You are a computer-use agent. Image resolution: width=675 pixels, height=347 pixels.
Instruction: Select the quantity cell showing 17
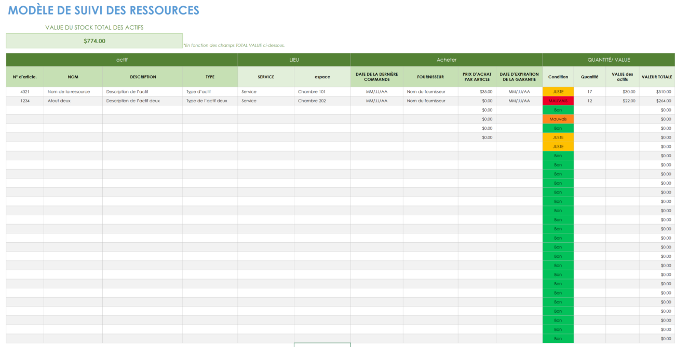point(589,91)
